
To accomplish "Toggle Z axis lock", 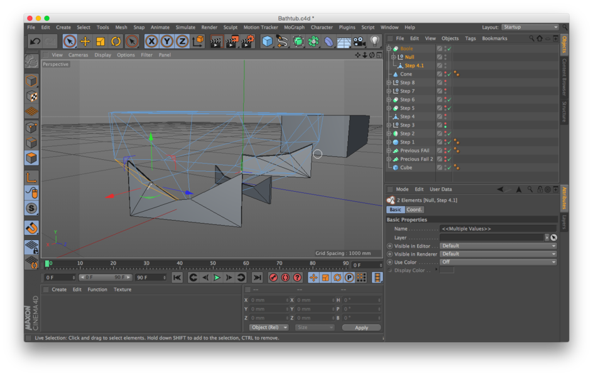I will tap(182, 41).
